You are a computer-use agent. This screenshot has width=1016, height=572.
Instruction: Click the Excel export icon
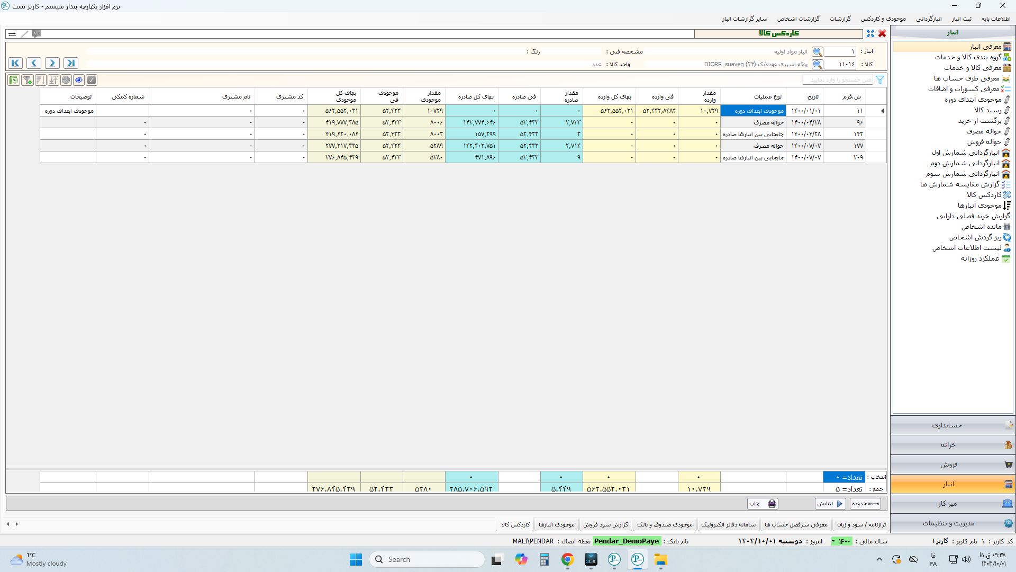point(14,80)
